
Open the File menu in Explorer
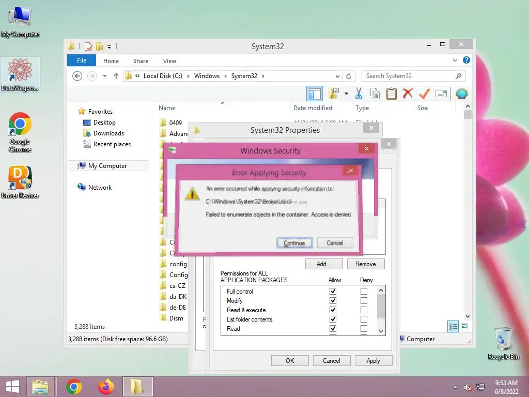pyautogui.click(x=82, y=60)
